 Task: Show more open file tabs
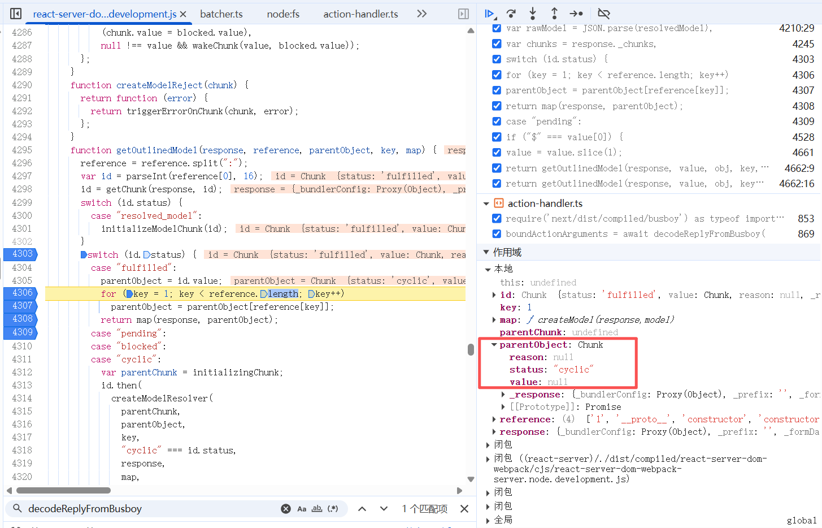click(x=421, y=14)
